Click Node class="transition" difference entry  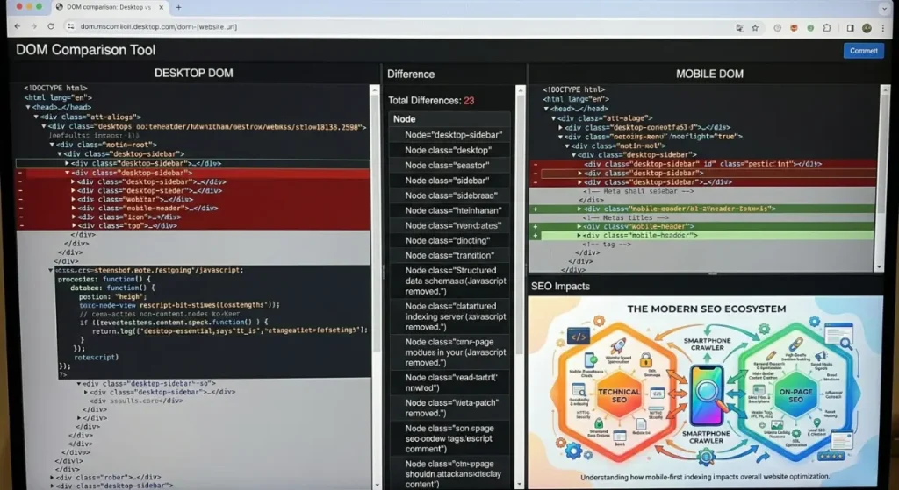449,255
